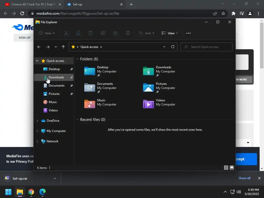Open the See more three-dots menu
The image size is (264, 198).
(188, 33)
